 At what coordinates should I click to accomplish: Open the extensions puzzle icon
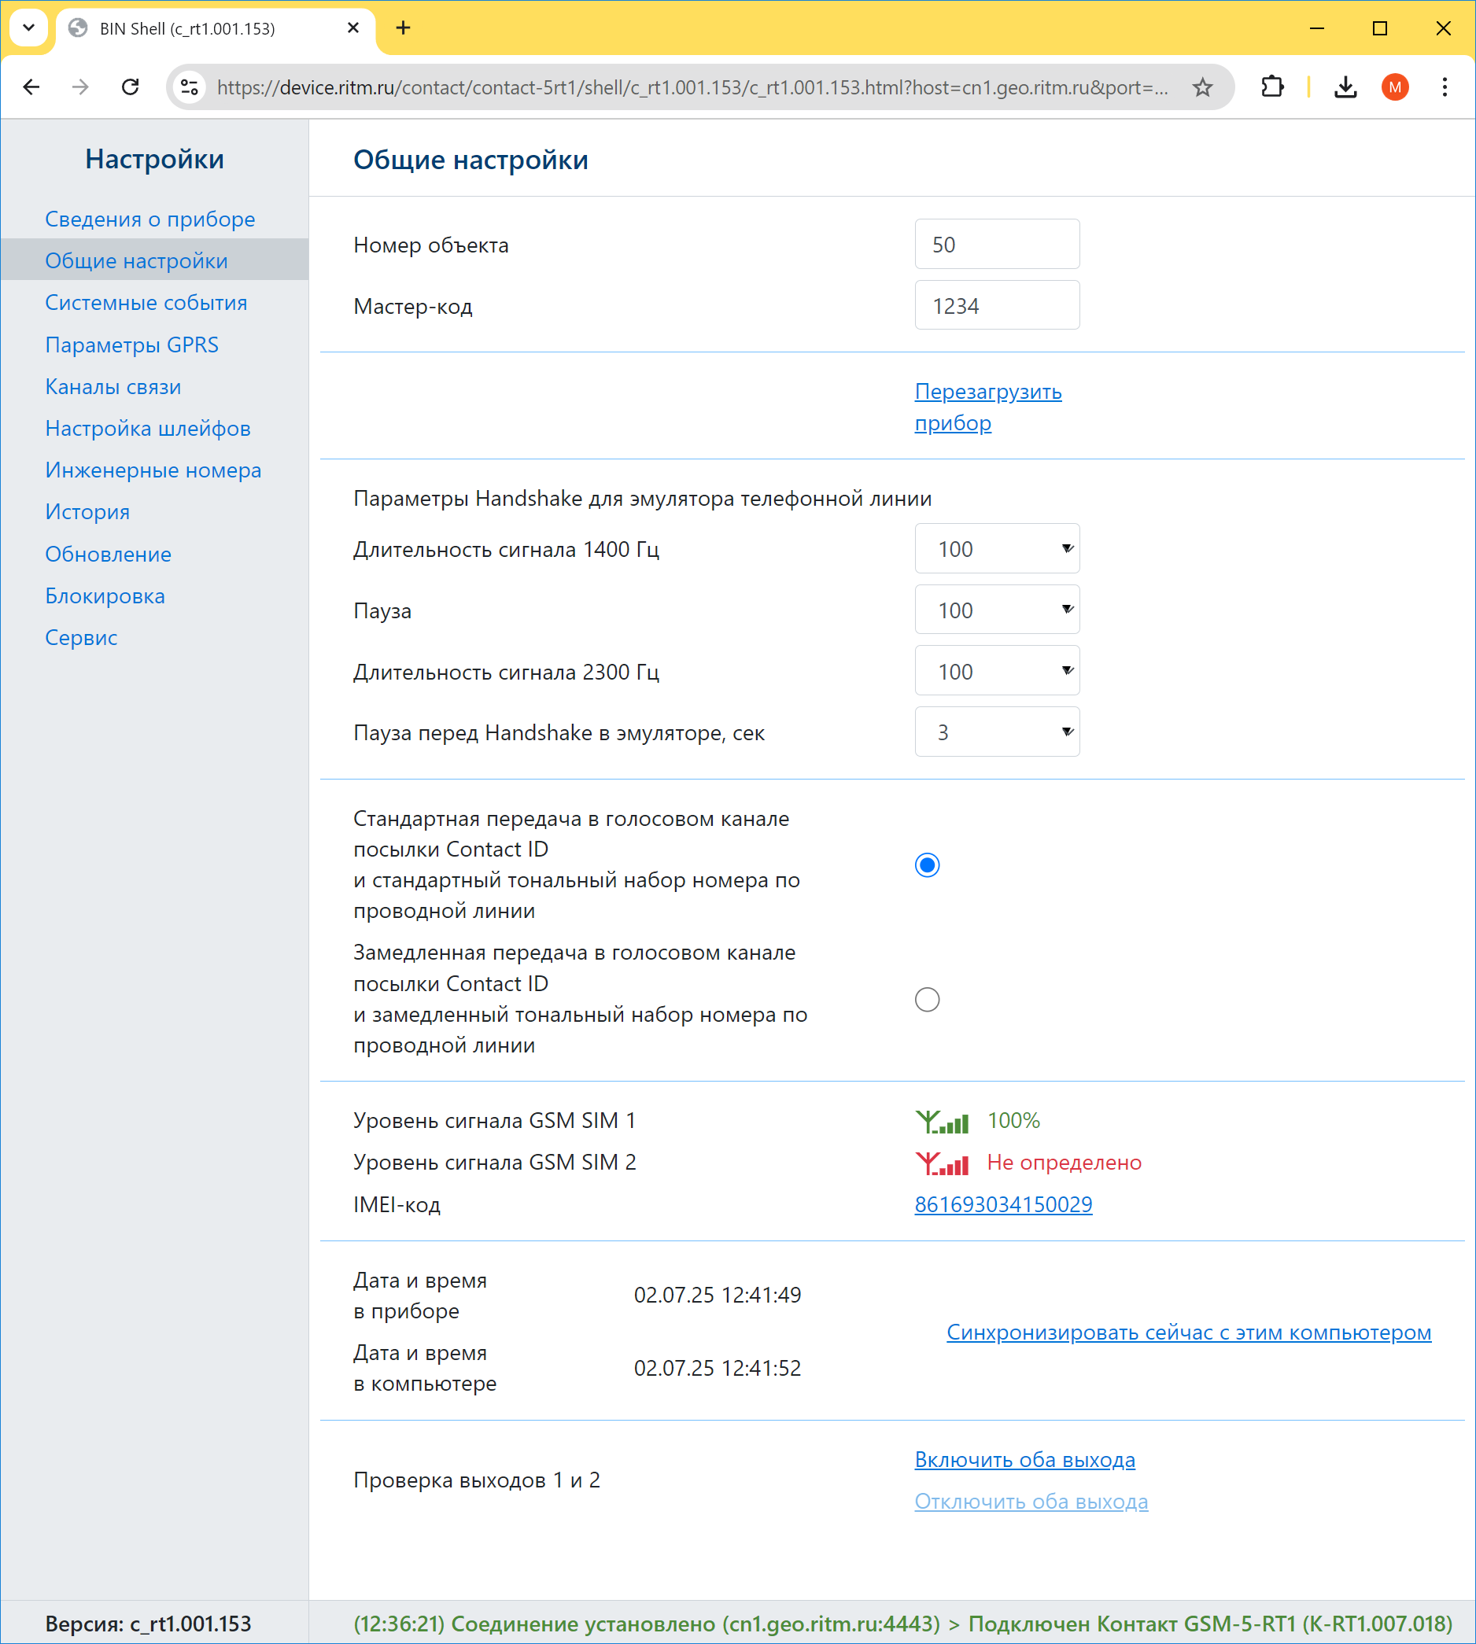click(x=1272, y=87)
